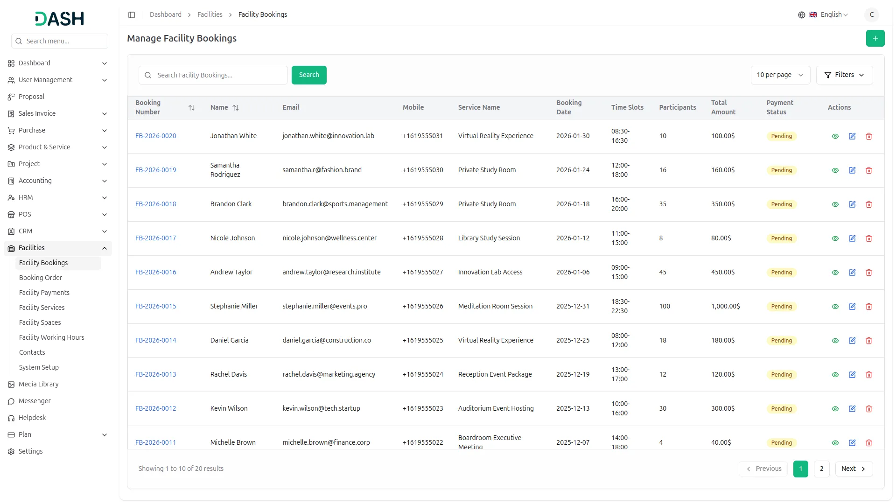The width and height of the screenshot is (896, 504).
Task: View Rachel Davis booking via eye icon
Action: coord(835,375)
